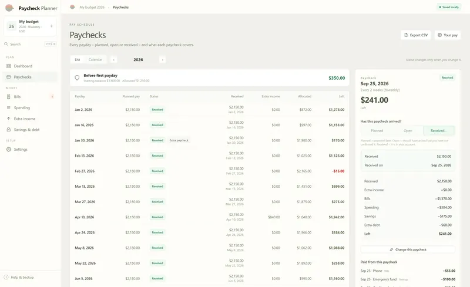Click the Before first payday shield icon

(x=77, y=78)
